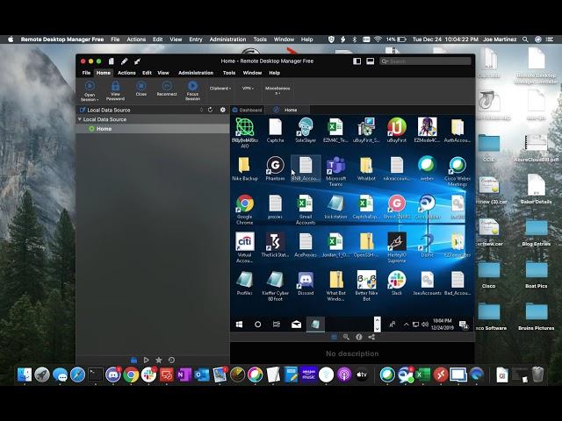Click the info icon below the session
Viewport: 562px width, 421px height.
[x=359, y=337]
